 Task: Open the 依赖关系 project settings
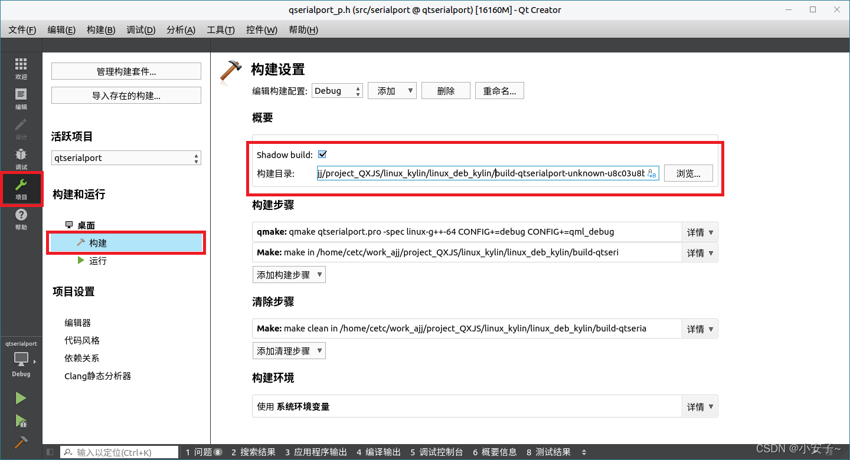coord(82,358)
